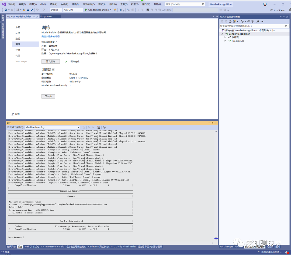Click the properties wrench icon in Solution Explorer
The image size is (291, 256).
click(258, 21)
